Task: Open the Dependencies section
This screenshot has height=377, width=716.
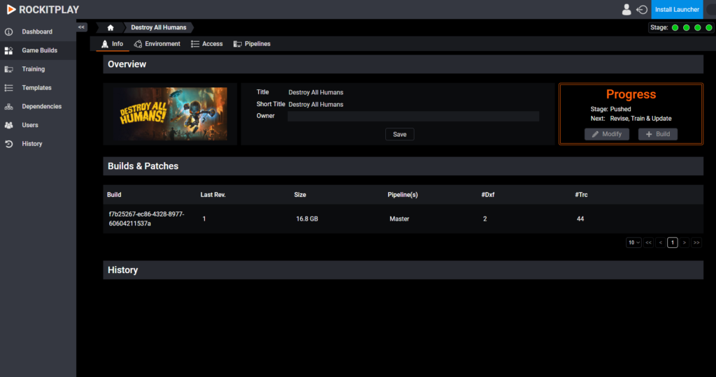Action: 41,107
